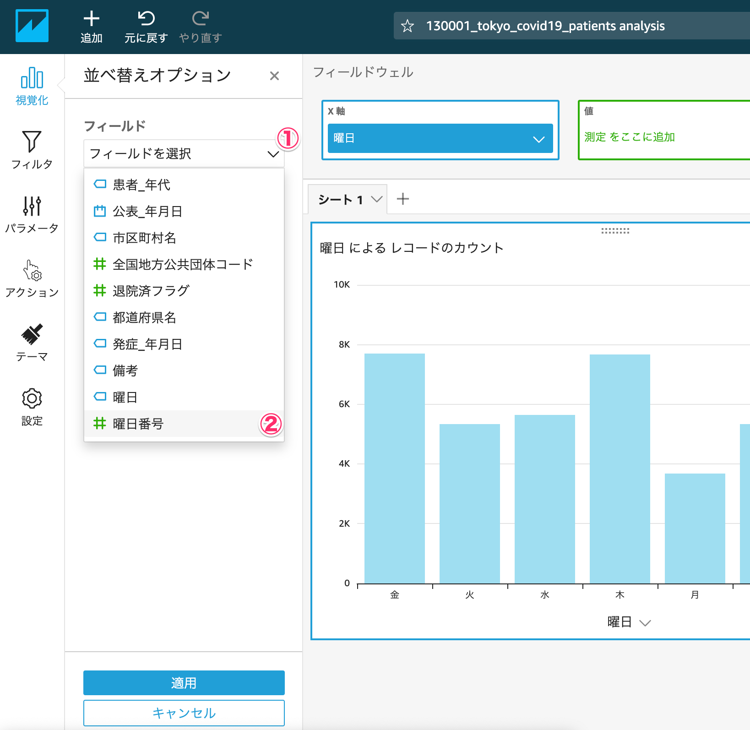750x730 pixels.
Task: Add a new sheet with plus button
Action: (x=402, y=199)
